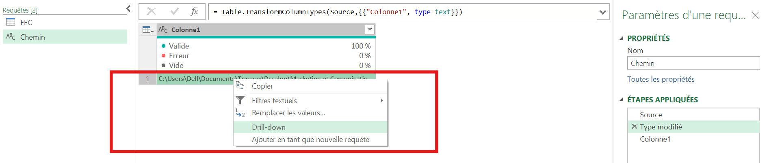Expand the formula bar with the down arrow
Image resolution: width=769 pixels, height=163 pixels.
click(602, 12)
